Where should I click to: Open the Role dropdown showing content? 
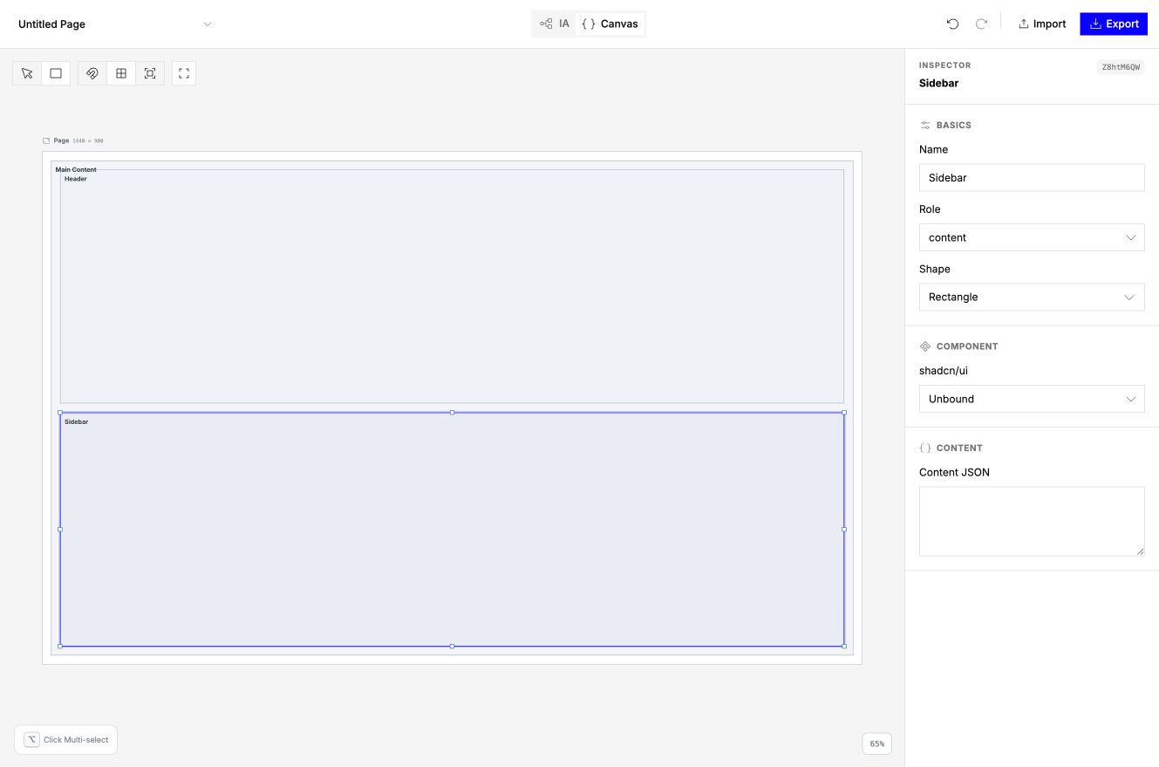1032,237
